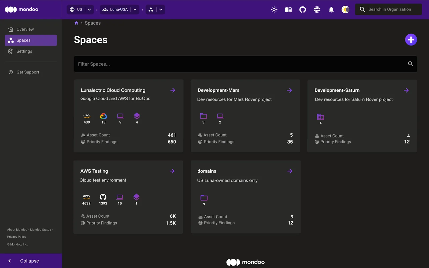Click the domains card title
Viewport: 429px width, 268px height.
pos(207,171)
